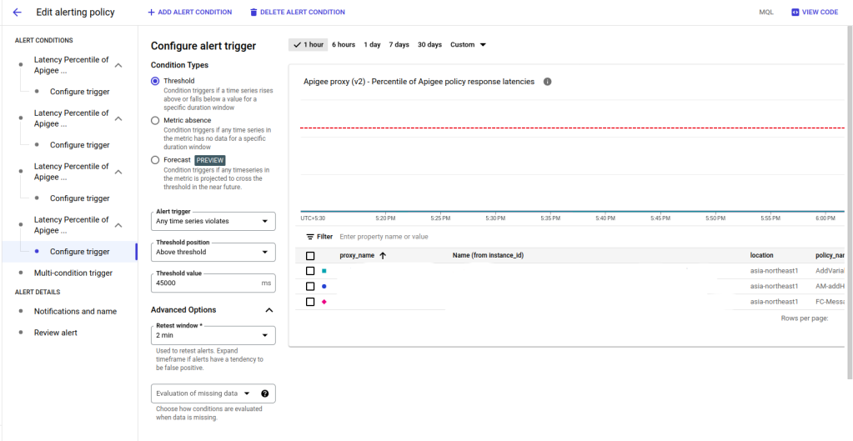Select the Forecast condition type
The image size is (853, 441).
(155, 160)
